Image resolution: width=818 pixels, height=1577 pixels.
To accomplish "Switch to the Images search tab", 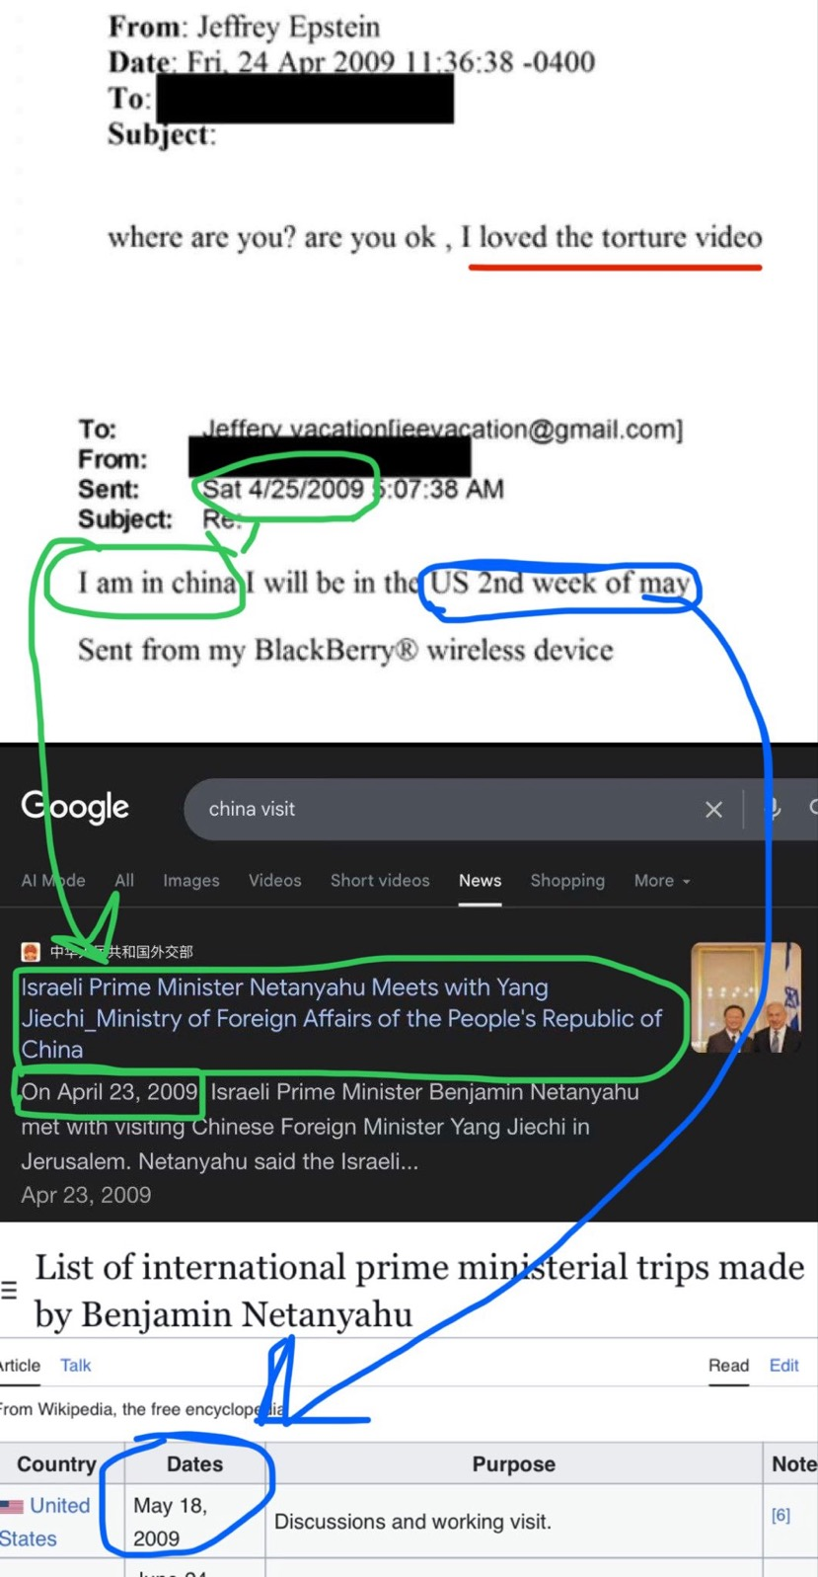I will (191, 880).
